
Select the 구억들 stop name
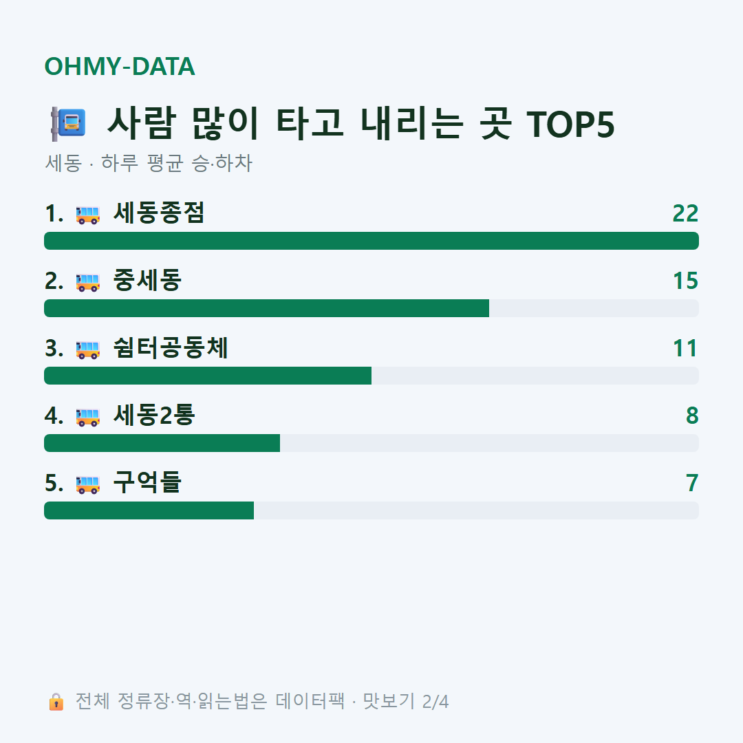click(147, 482)
